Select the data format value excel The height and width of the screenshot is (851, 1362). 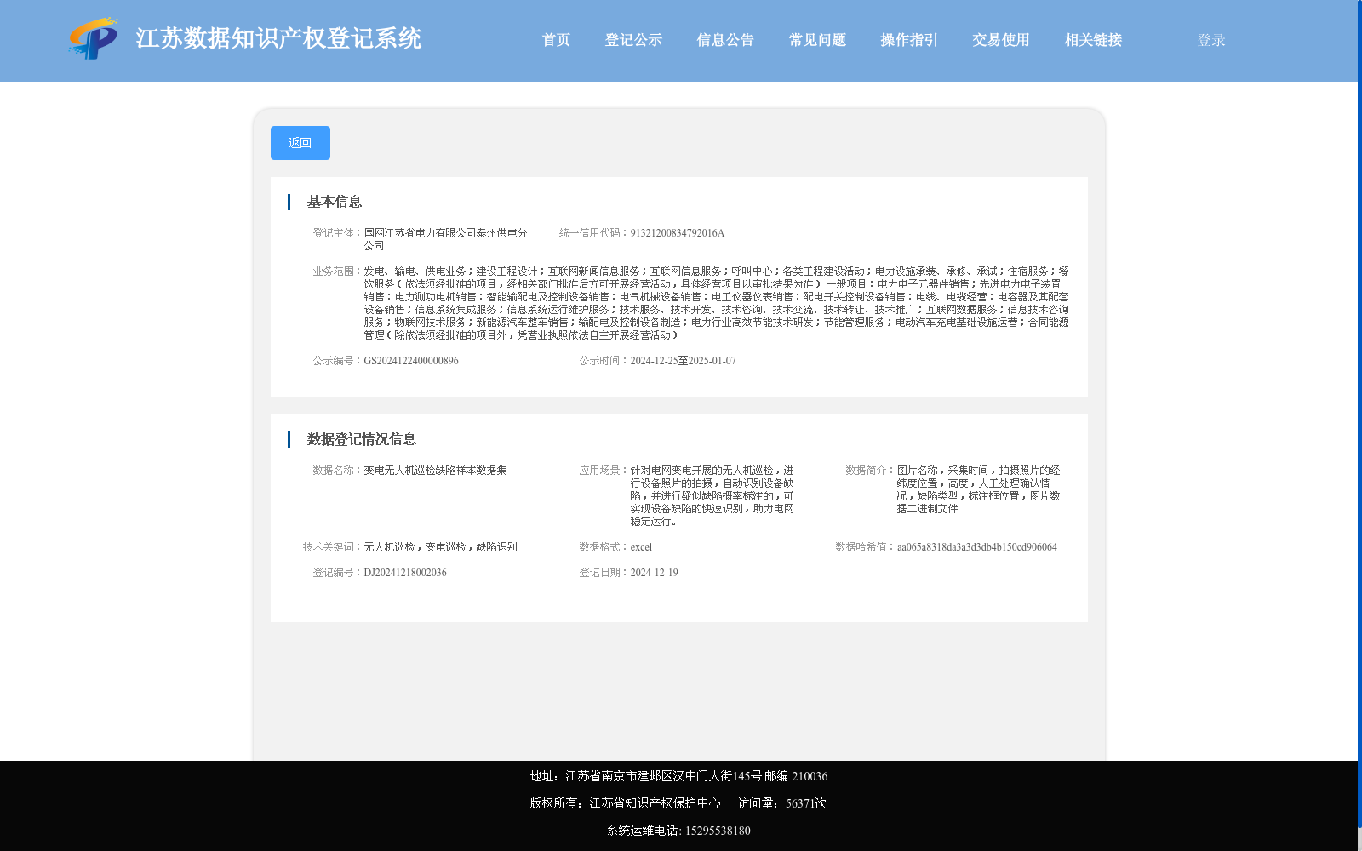pos(641,547)
